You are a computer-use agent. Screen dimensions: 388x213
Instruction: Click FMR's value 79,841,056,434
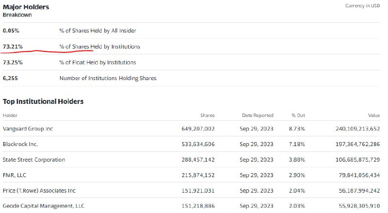click(359, 175)
